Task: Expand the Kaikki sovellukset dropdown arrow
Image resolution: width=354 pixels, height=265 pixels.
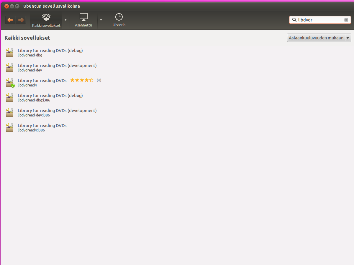Action: click(65, 20)
